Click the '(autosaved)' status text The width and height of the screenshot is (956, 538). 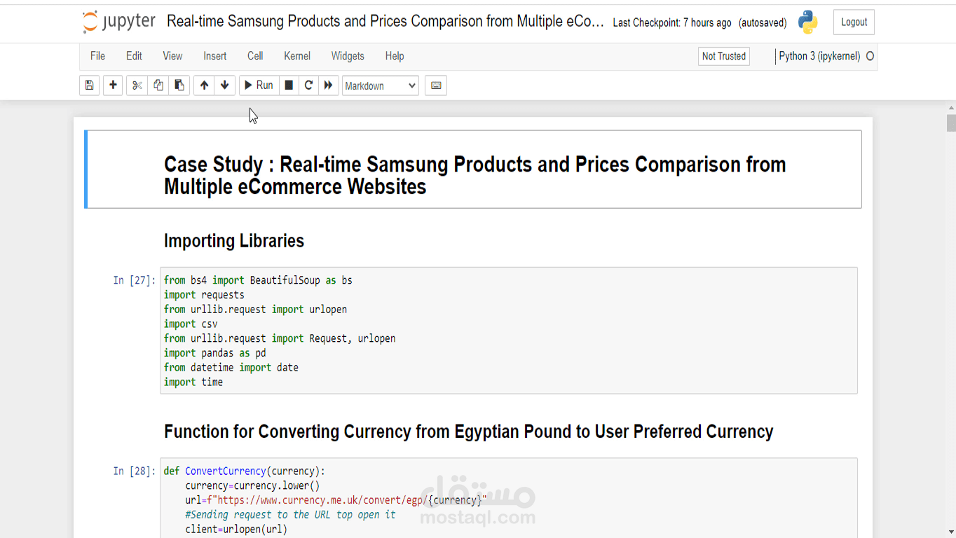(763, 22)
